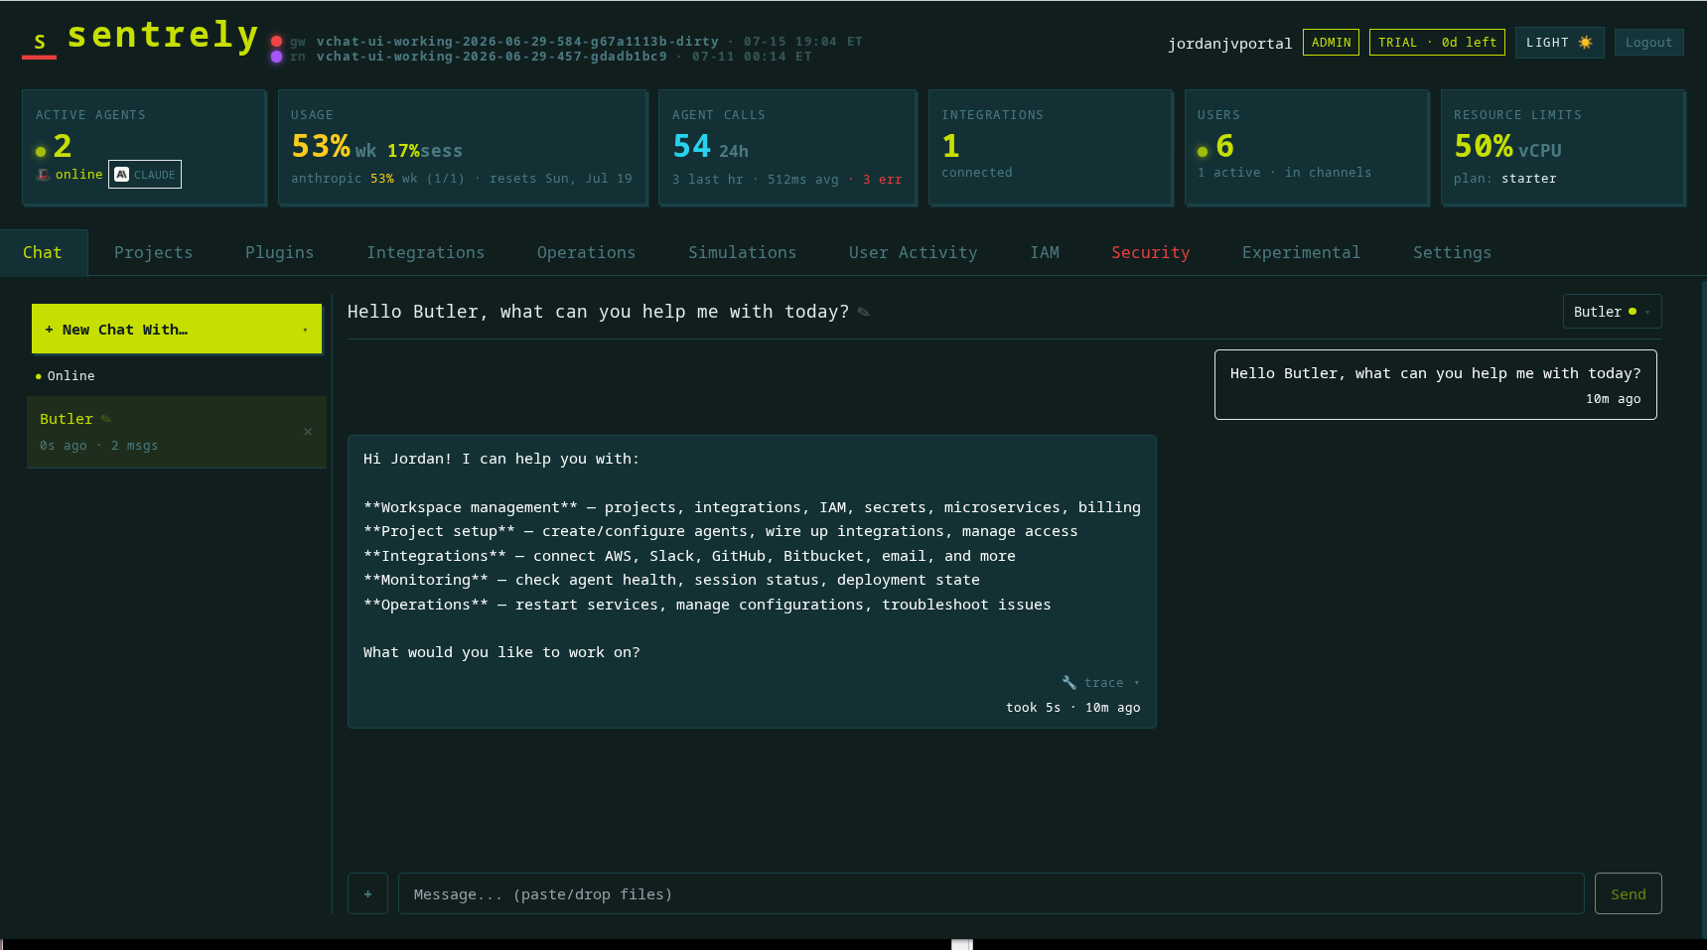Screen dimensions: 1707x950
Task: Click the '512ms avg' latency text
Action: (803, 180)
